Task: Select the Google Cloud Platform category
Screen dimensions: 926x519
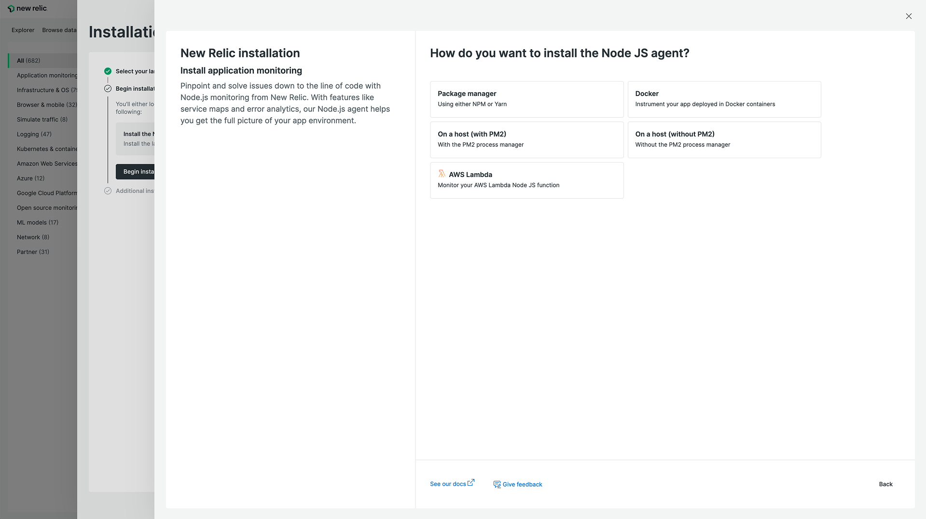Action: tap(47, 193)
